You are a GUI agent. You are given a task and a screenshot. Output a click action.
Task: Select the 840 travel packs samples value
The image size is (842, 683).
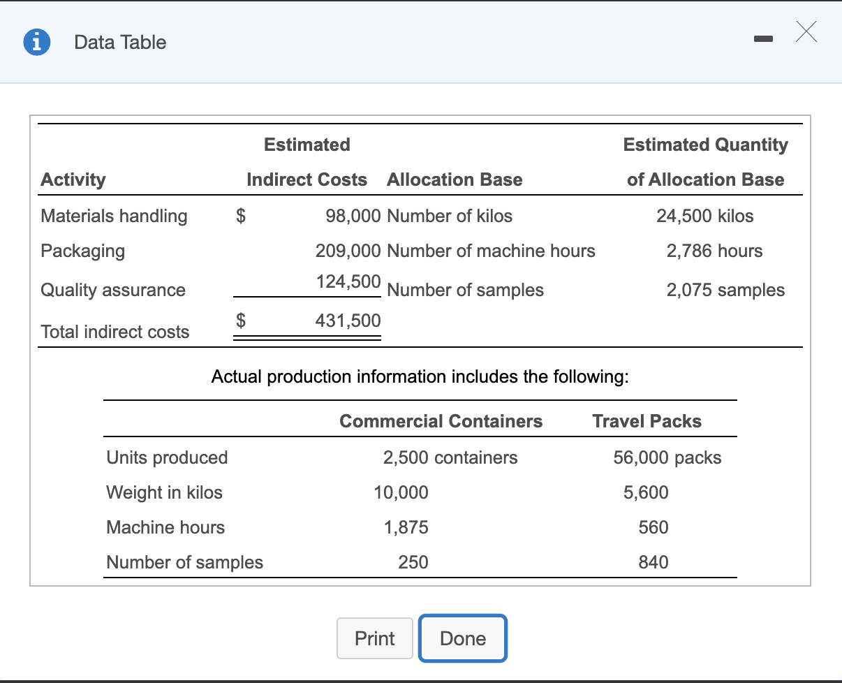(653, 562)
